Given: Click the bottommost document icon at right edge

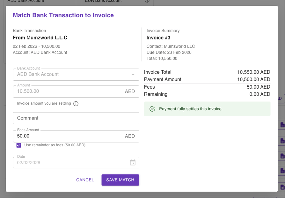Looking at the screenshot, I should [x=282, y=186].
